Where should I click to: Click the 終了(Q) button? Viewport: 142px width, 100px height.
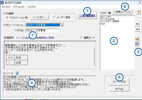click(x=119, y=89)
